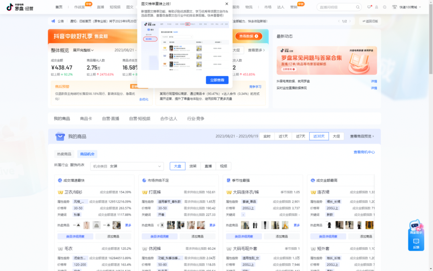
Task: Click 返回旧版 button
Action: pos(370,21)
